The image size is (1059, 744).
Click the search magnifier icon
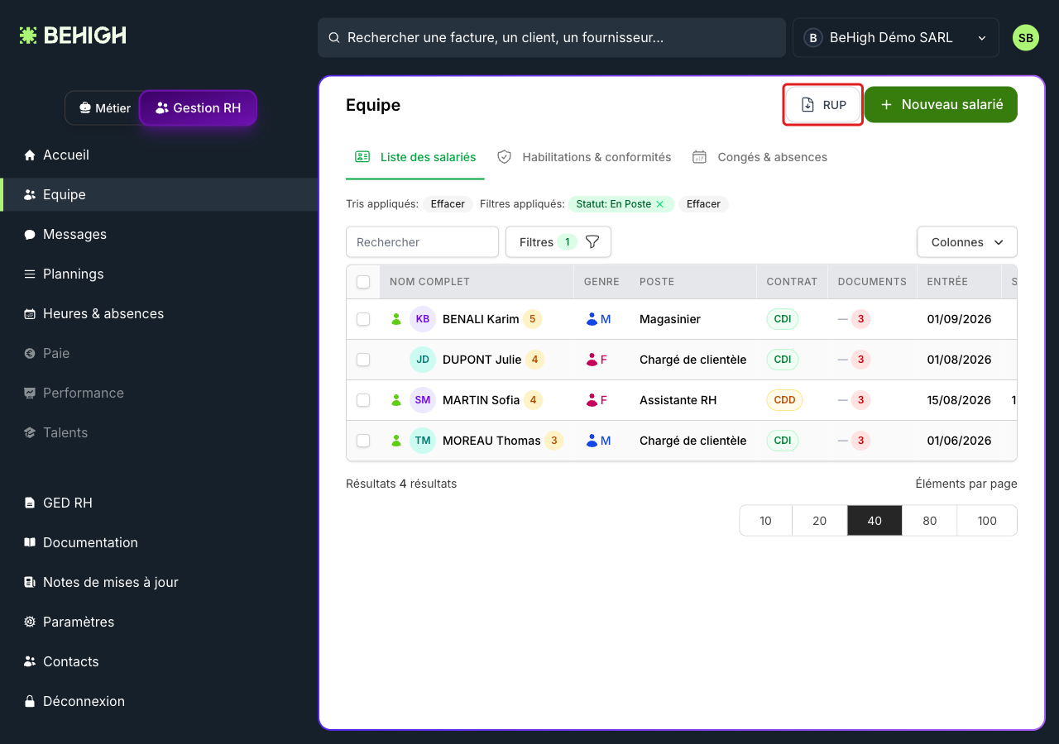click(334, 38)
